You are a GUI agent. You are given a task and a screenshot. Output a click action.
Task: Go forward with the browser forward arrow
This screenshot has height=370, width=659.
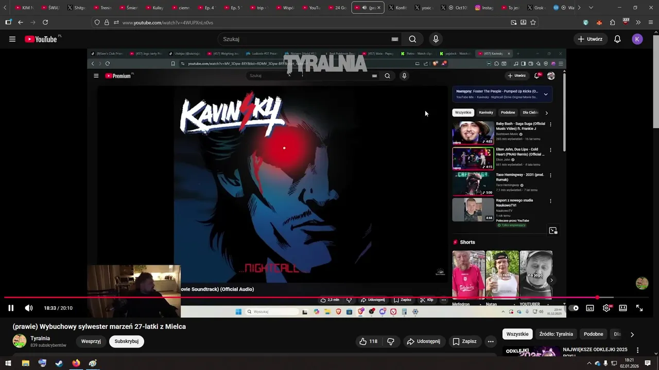coord(33,22)
